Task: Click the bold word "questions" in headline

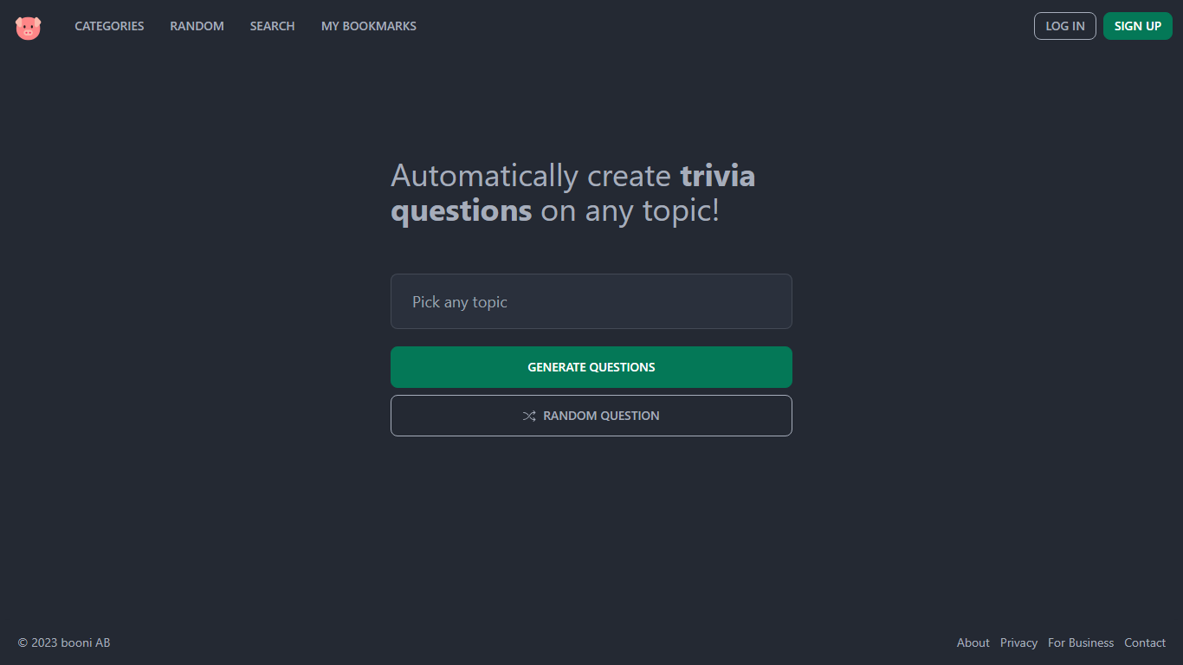Action: [x=461, y=210]
